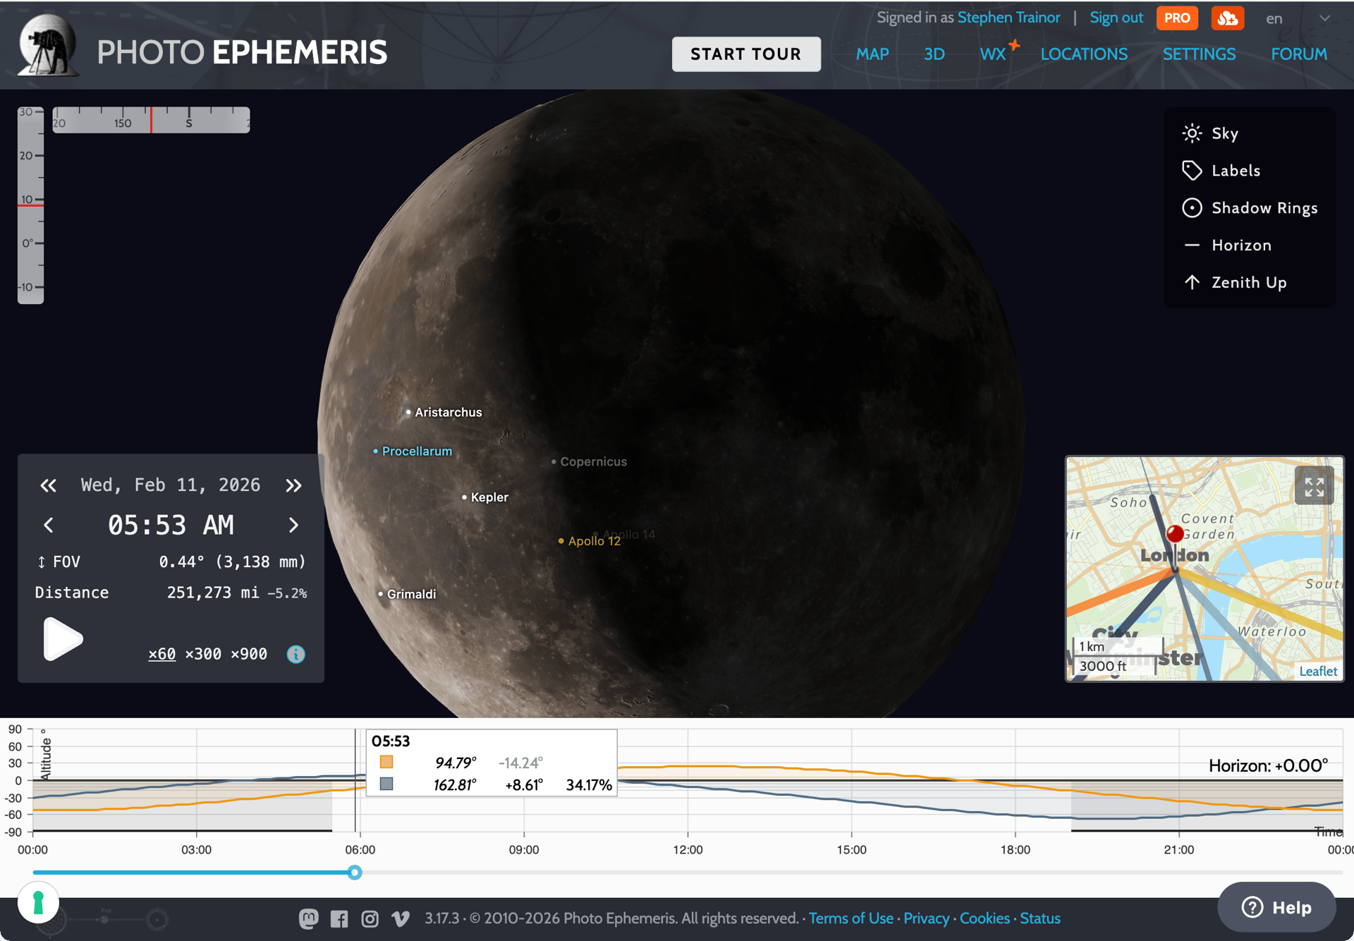Toggle moon feature Labels
This screenshot has height=941, width=1354.
coord(1235,171)
